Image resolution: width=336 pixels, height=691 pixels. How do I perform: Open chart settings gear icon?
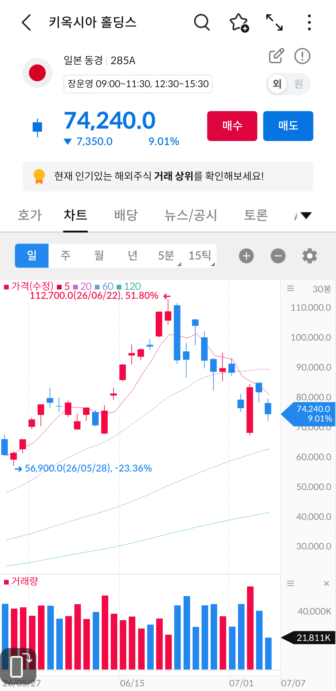tap(310, 256)
